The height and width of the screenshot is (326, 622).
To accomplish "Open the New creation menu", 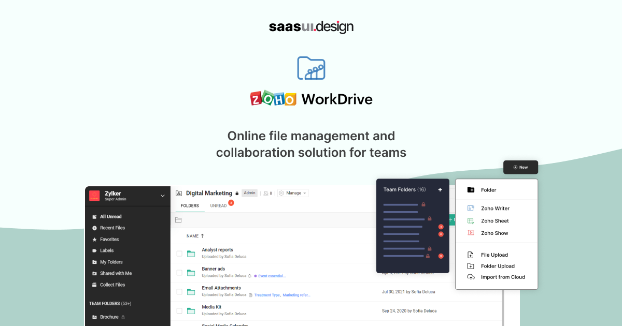I will tap(520, 167).
